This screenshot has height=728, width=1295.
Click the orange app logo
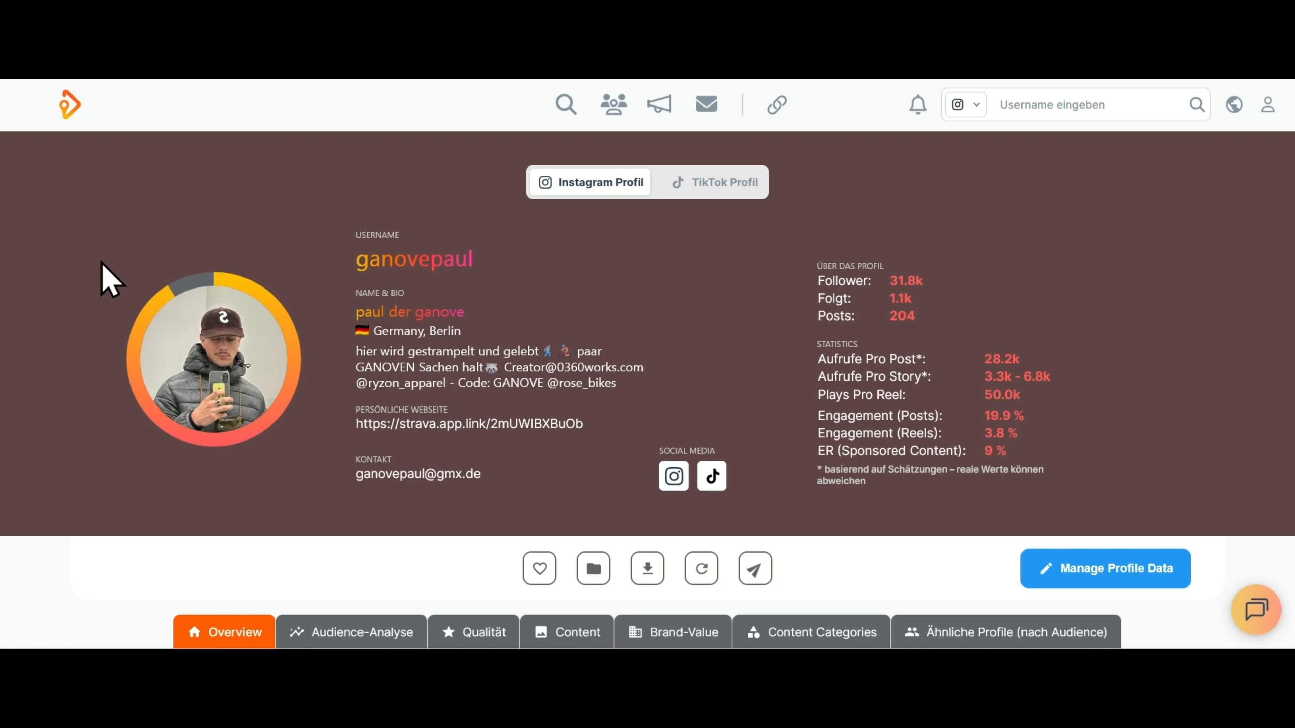[70, 104]
